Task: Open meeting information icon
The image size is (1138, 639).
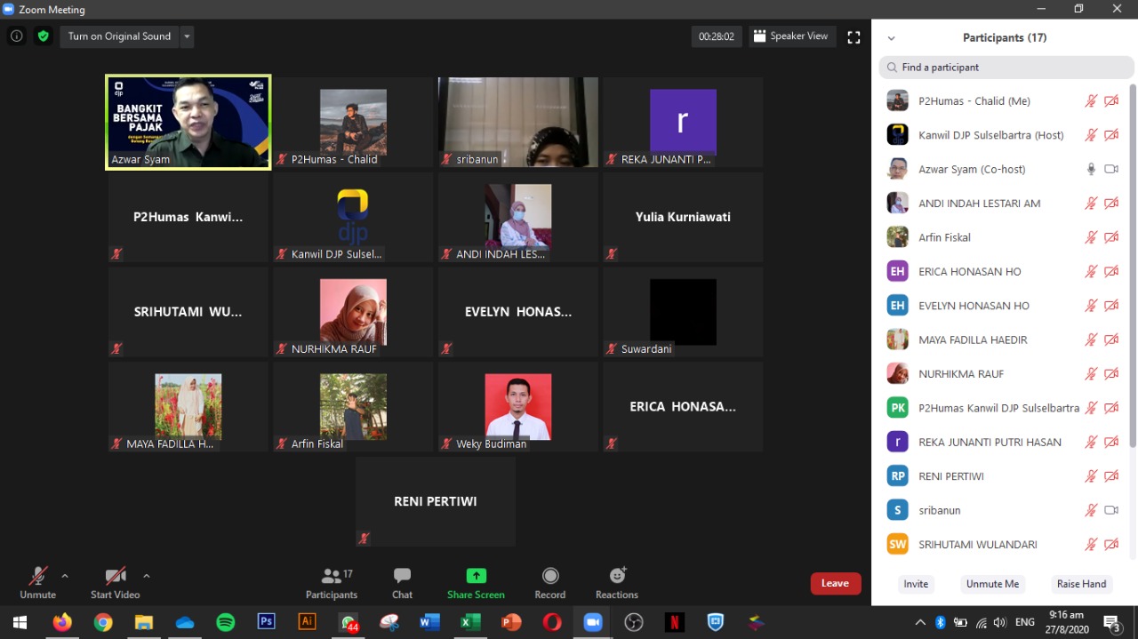Action: pyautogui.click(x=16, y=36)
